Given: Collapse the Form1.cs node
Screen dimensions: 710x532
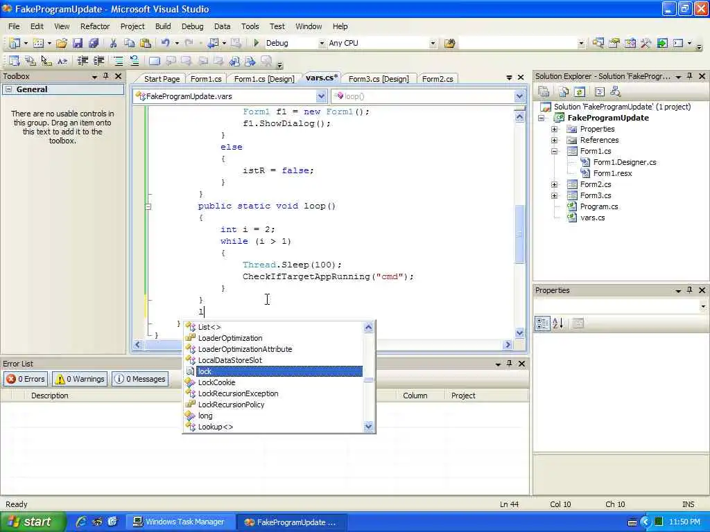Looking at the screenshot, I should tap(554, 151).
